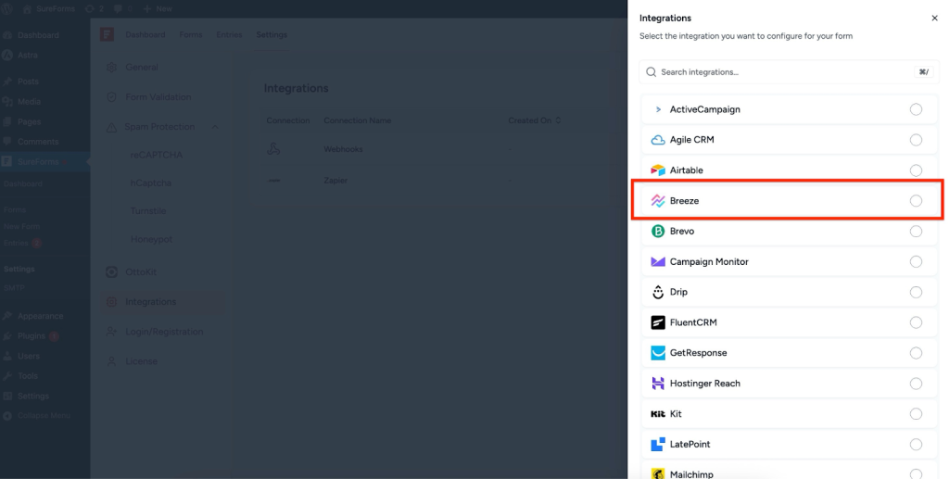The image size is (949, 479).
Task: Select the ActiveCampaign radio button
Action: point(916,109)
